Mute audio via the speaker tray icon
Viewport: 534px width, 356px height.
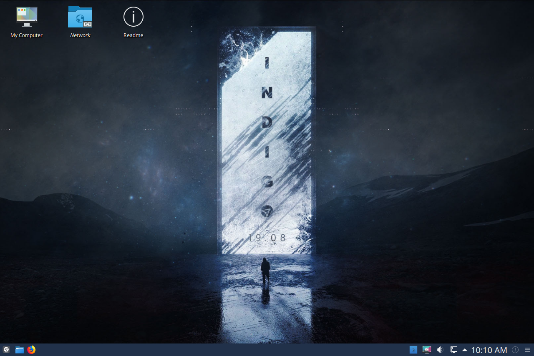click(x=440, y=350)
